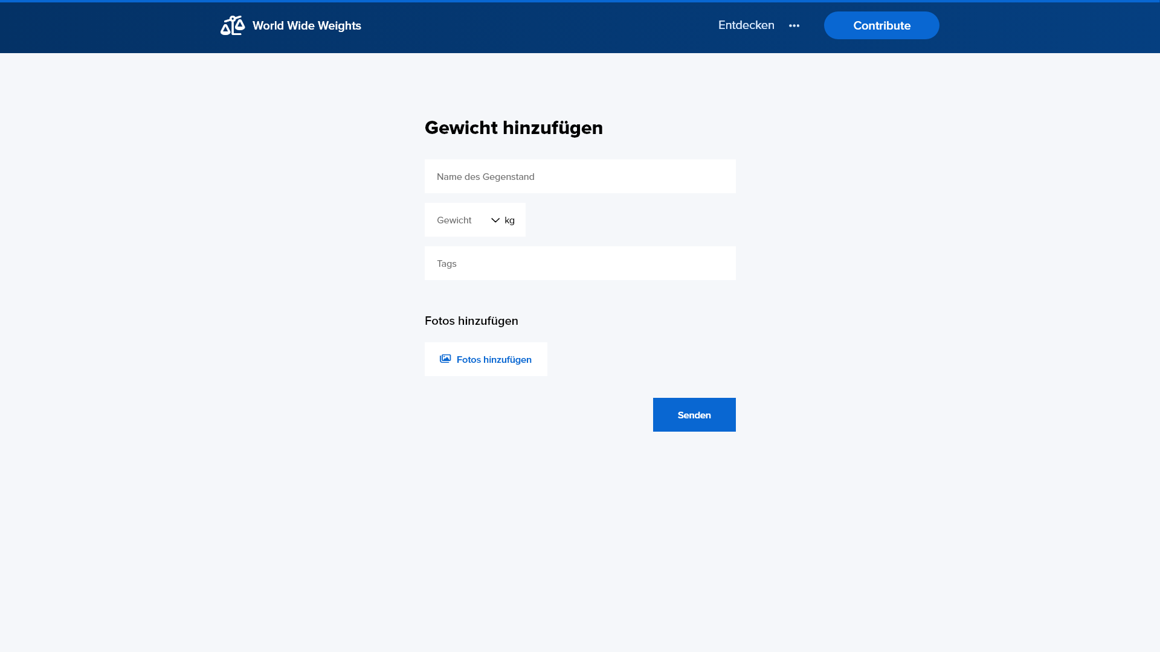
Task: Click the thin blue strip at page top
Action: coord(580,1)
